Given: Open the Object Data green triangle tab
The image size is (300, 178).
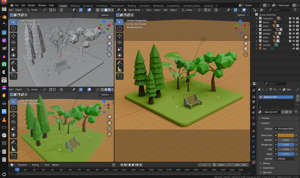Looking at the screenshot, I should coord(254,157).
